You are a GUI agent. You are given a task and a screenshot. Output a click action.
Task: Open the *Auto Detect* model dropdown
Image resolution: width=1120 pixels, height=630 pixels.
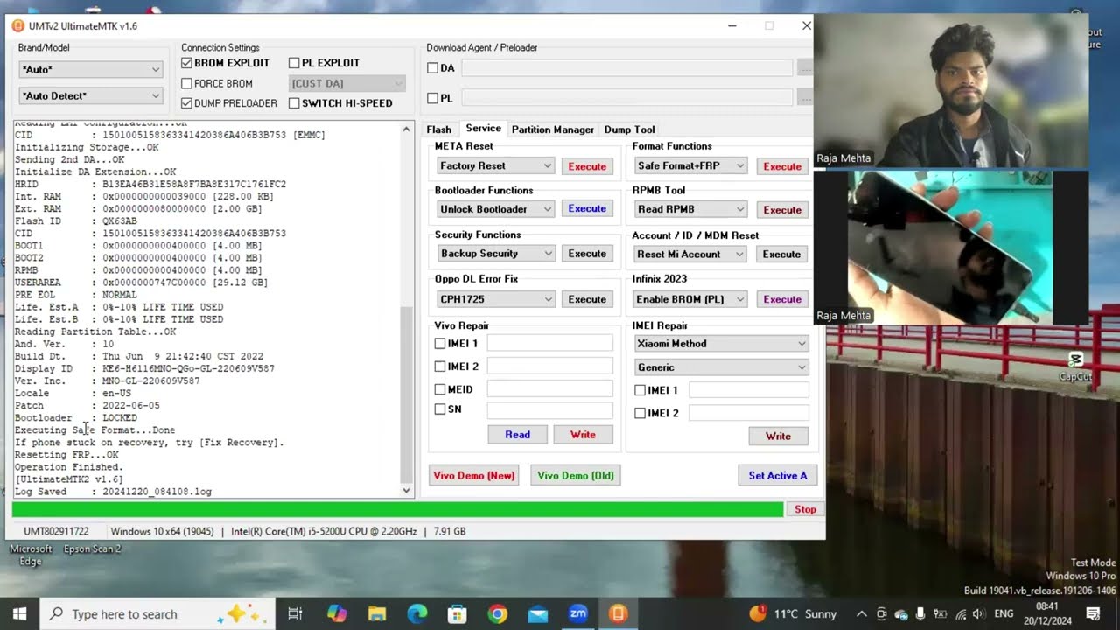coord(91,95)
